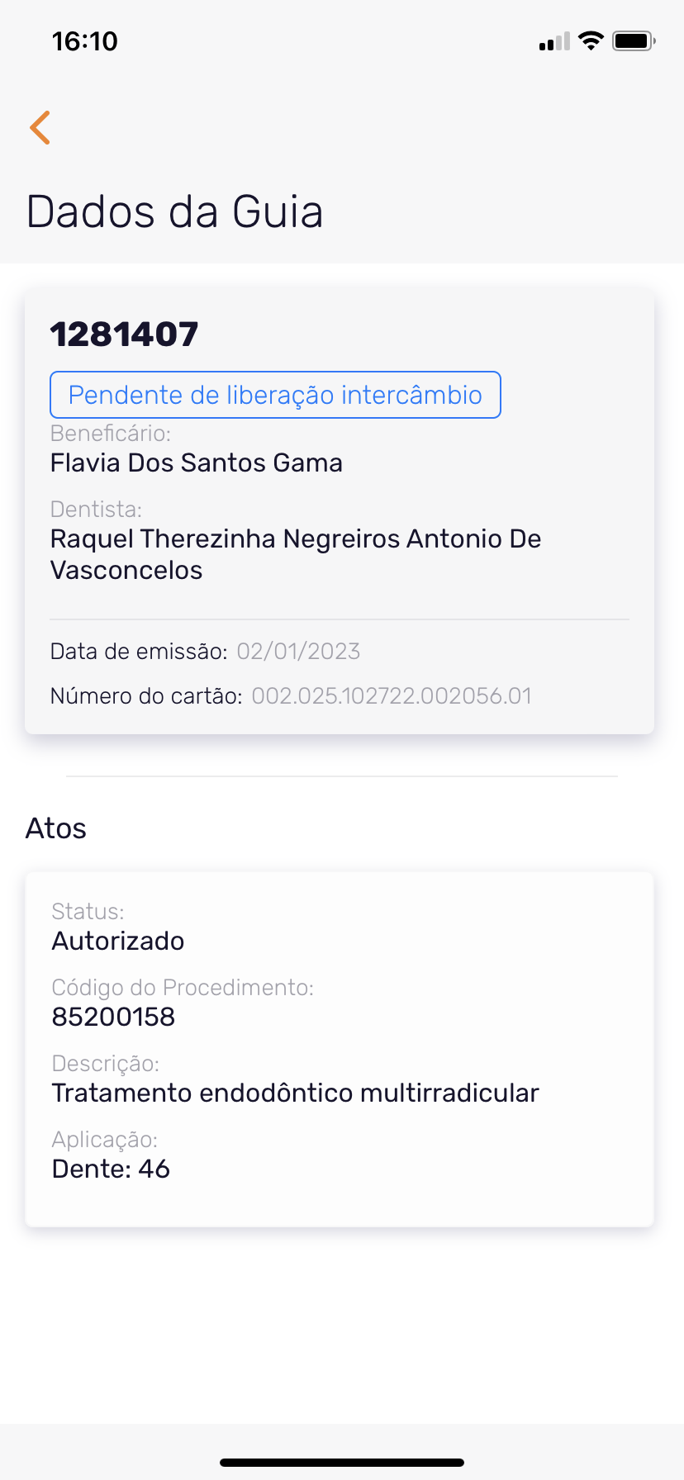Tap procedure code 85200158
The width and height of the screenshot is (684, 1480).
tap(113, 1017)
